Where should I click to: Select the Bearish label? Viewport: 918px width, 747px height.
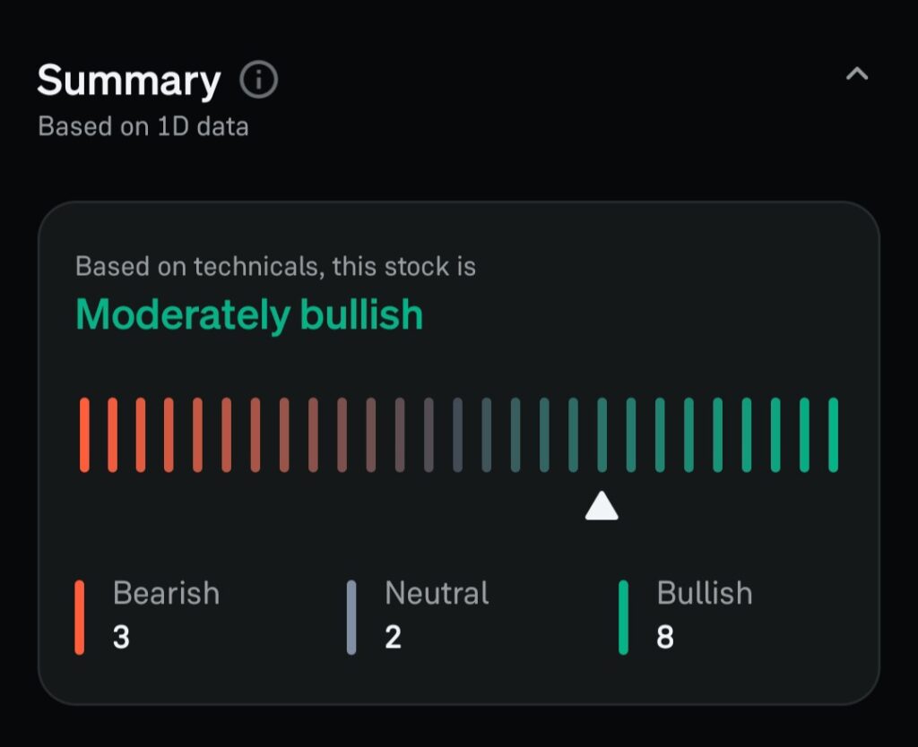click(x=166, y=593)
